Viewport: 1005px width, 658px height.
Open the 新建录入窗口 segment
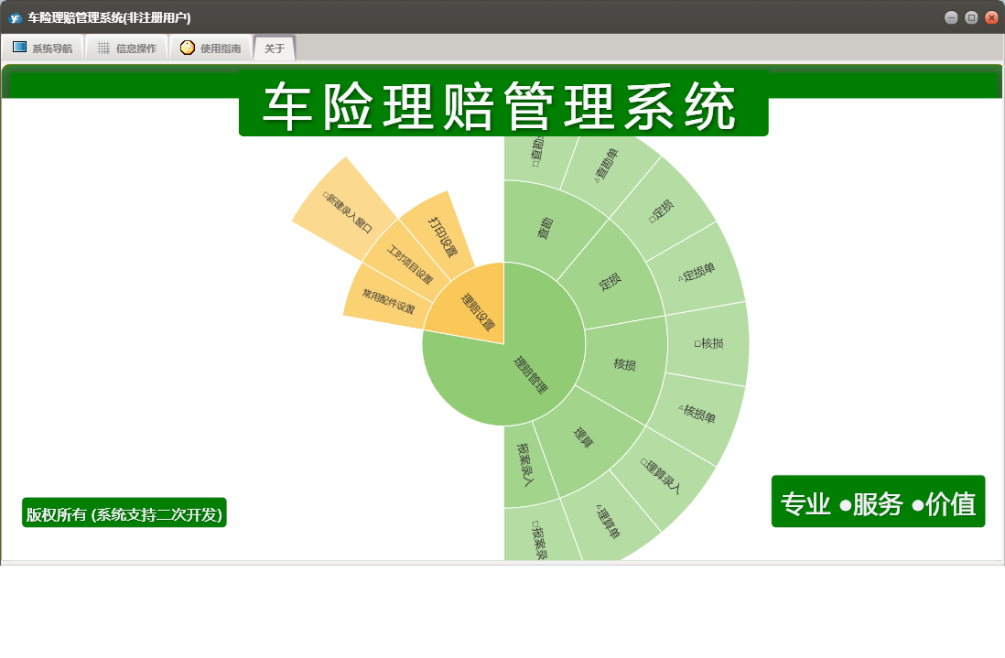(x=346, y=210)
